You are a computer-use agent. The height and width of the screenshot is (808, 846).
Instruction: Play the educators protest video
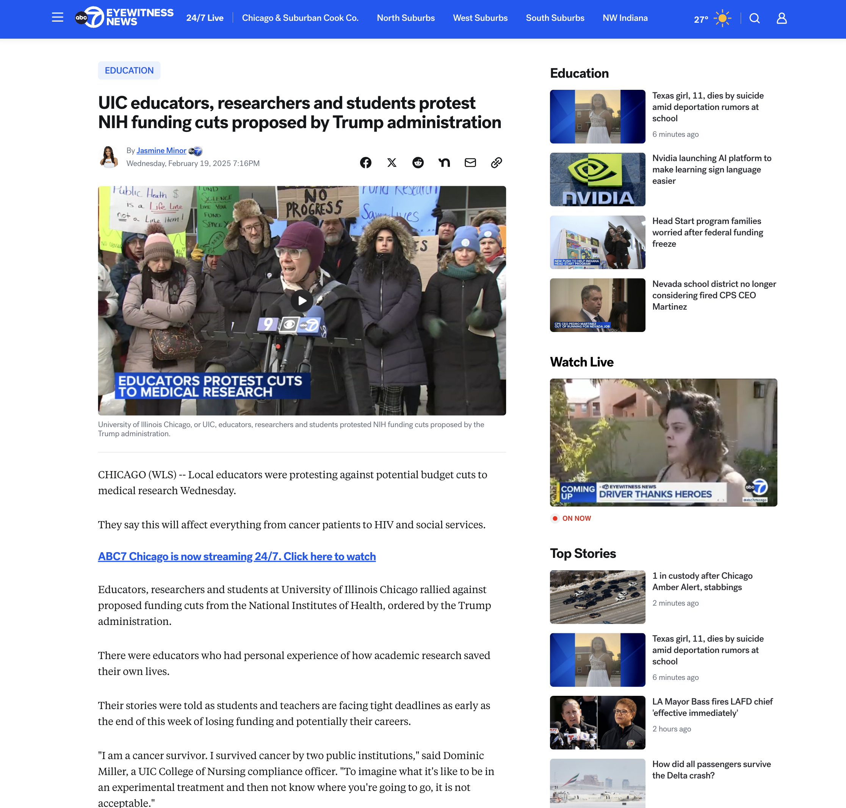[302, 301]
